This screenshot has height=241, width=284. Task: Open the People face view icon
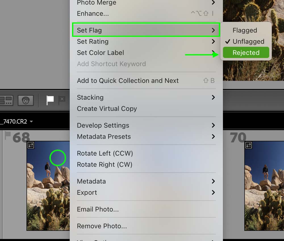[x=26, y=100]
